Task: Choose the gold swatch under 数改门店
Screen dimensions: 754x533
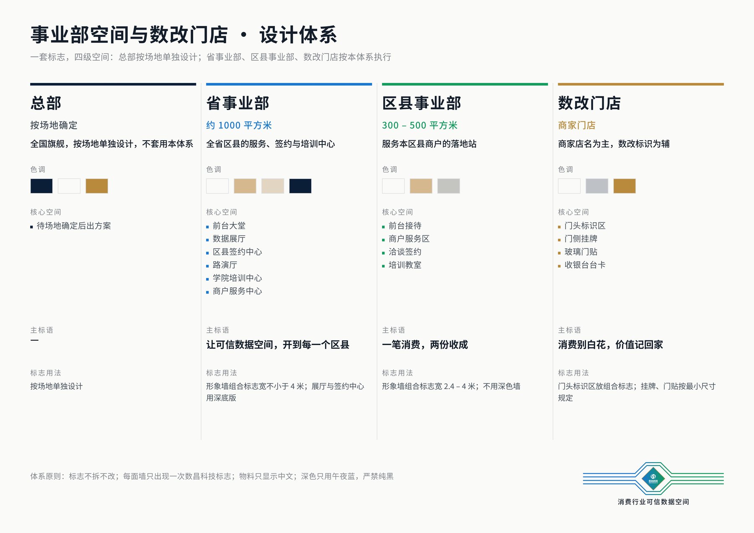Action: [x=625, y=186]
